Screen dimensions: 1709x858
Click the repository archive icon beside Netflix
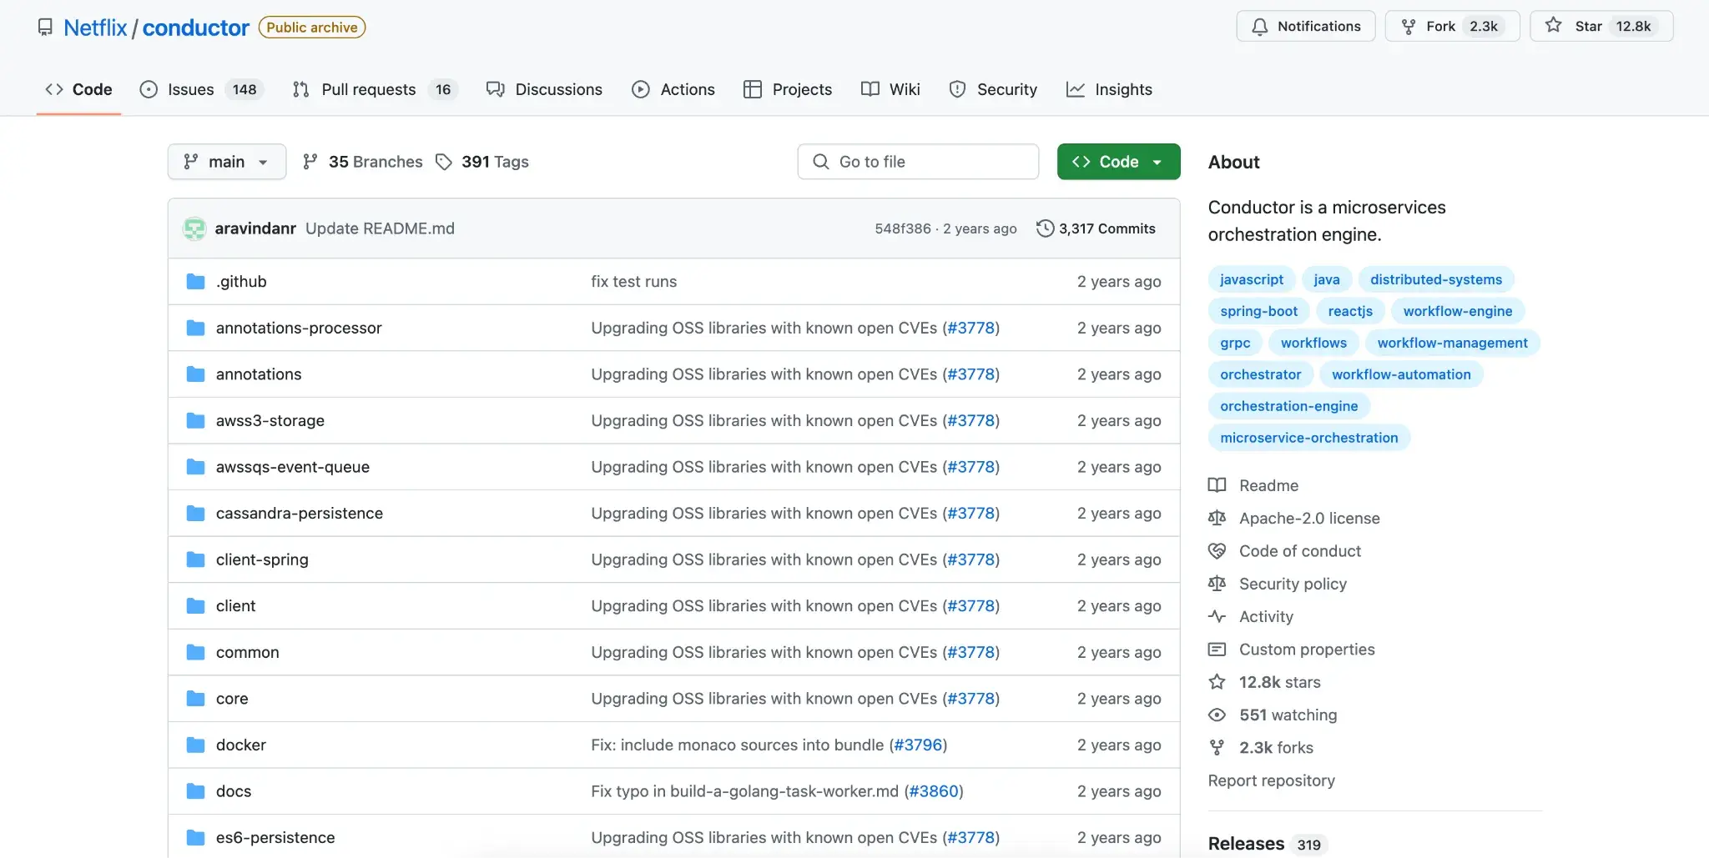point(45,28)
